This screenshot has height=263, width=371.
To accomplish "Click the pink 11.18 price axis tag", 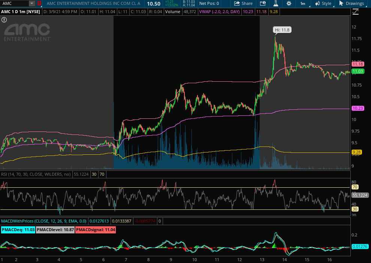I will click(358, 64).
